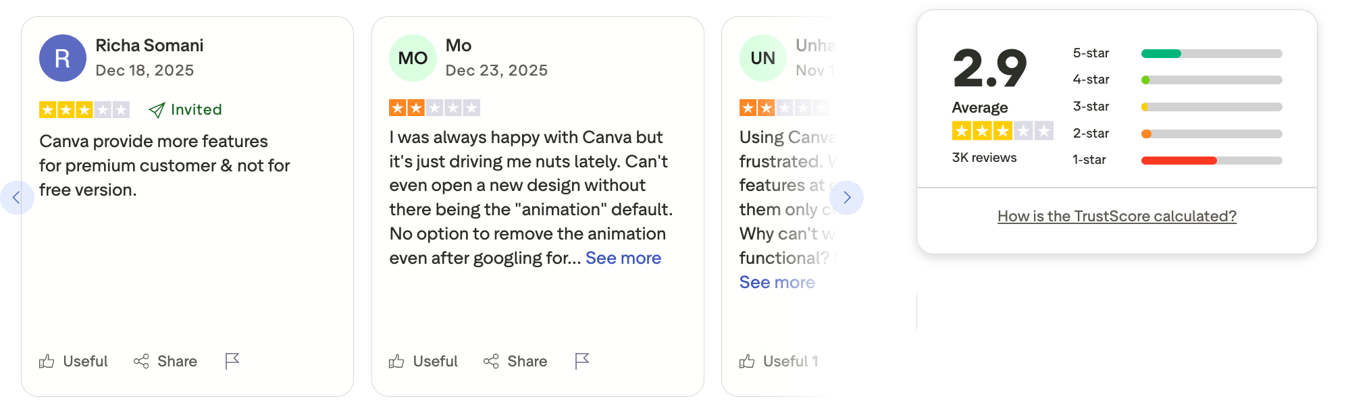
Task: Click the 3-star label
Action: point(1091,107)
